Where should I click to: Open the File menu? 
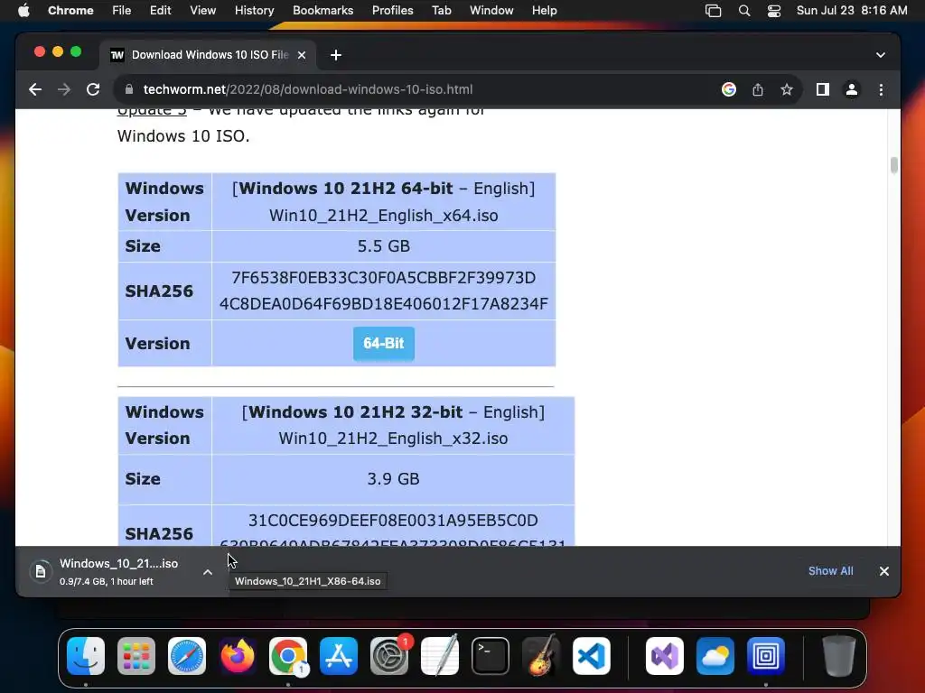click(122, 11)
